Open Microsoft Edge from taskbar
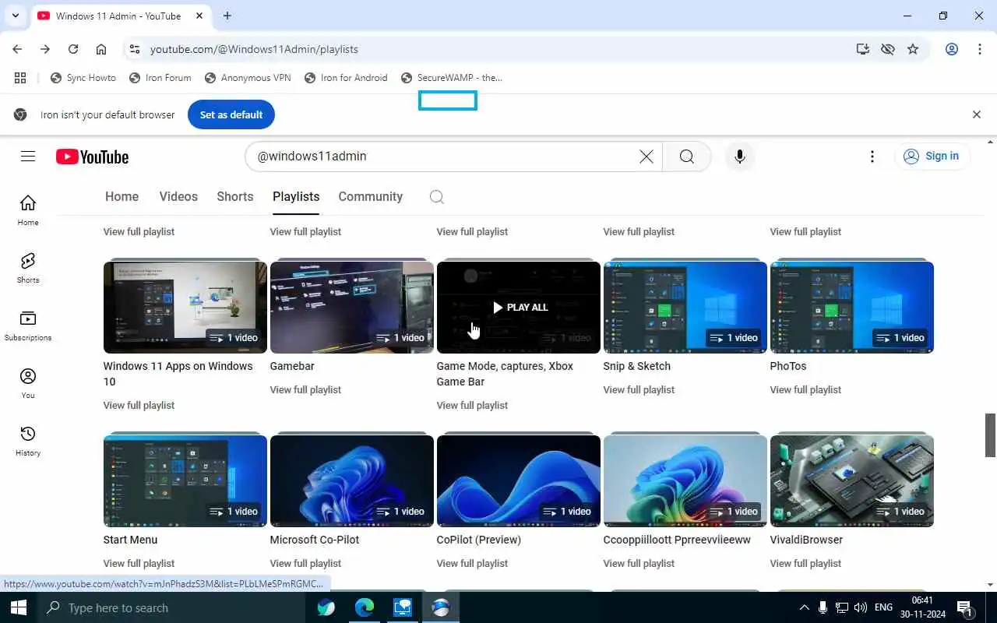The height and width of the screenshot is (623, 997). coord(365,607)
